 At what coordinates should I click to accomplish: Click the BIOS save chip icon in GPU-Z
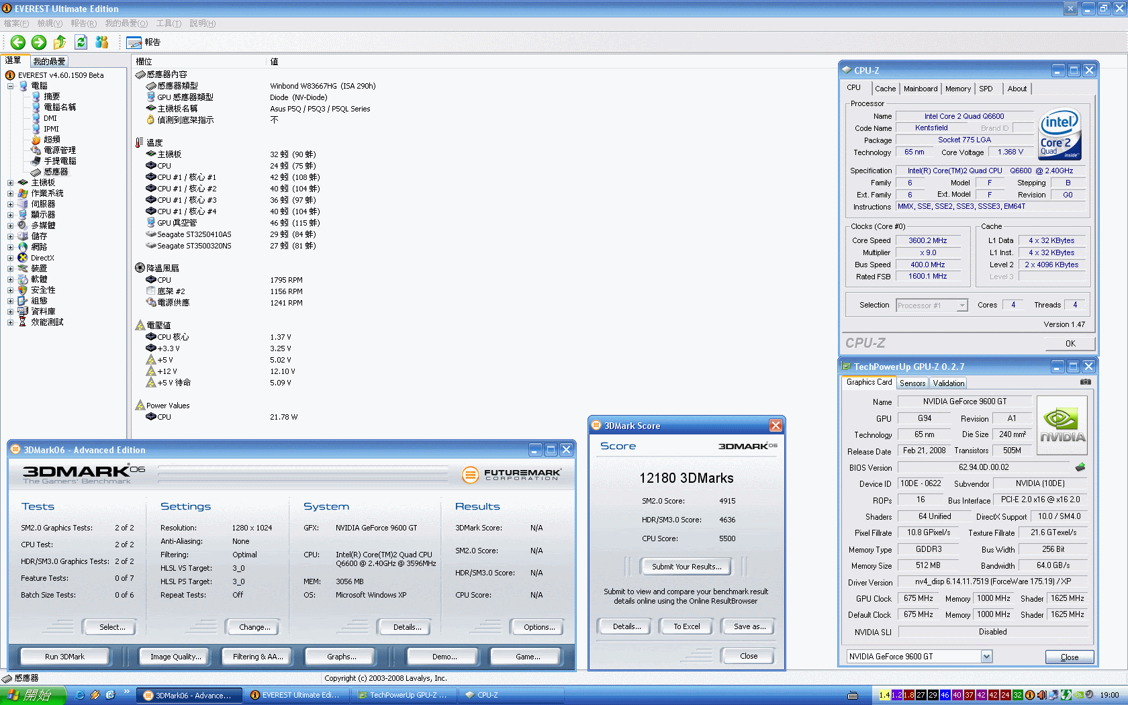[1080, 467]
